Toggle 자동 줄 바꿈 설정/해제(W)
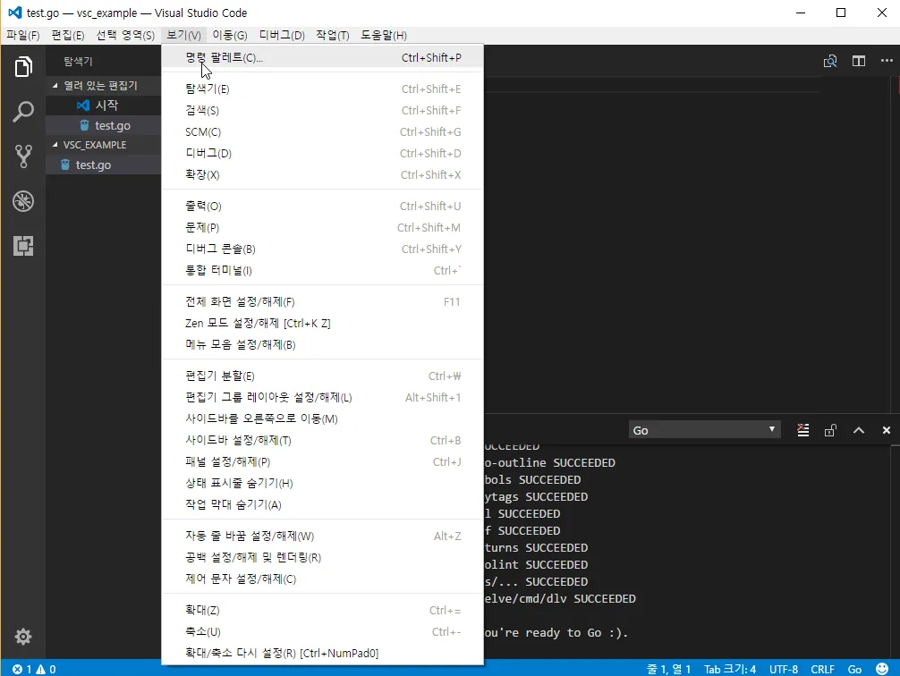The image size is (900, 676). point(323,536)
